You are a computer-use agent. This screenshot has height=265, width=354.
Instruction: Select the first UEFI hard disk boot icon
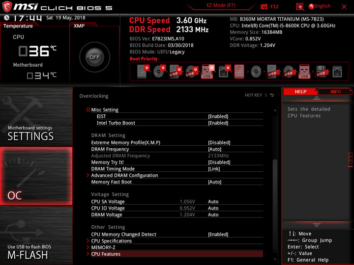(143, 71)
